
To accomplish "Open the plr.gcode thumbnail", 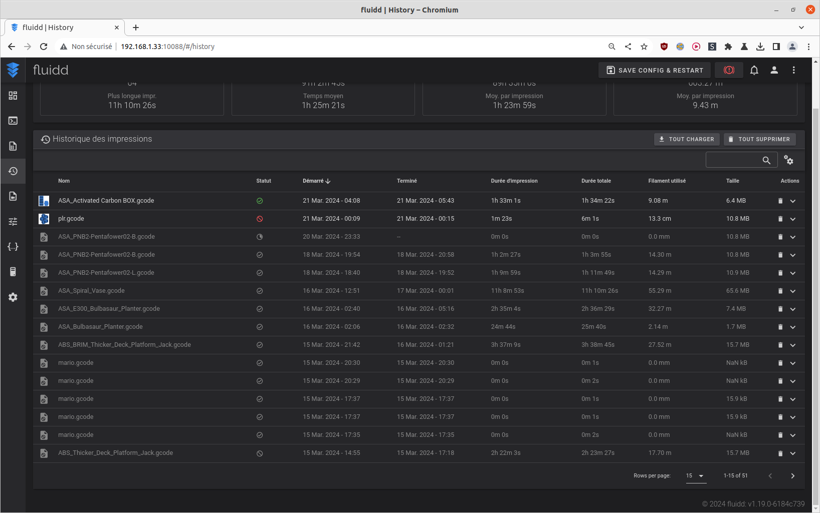I will (44, 219).
